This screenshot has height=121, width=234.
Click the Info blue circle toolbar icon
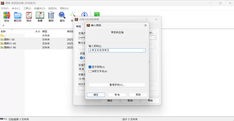[84, 15]
